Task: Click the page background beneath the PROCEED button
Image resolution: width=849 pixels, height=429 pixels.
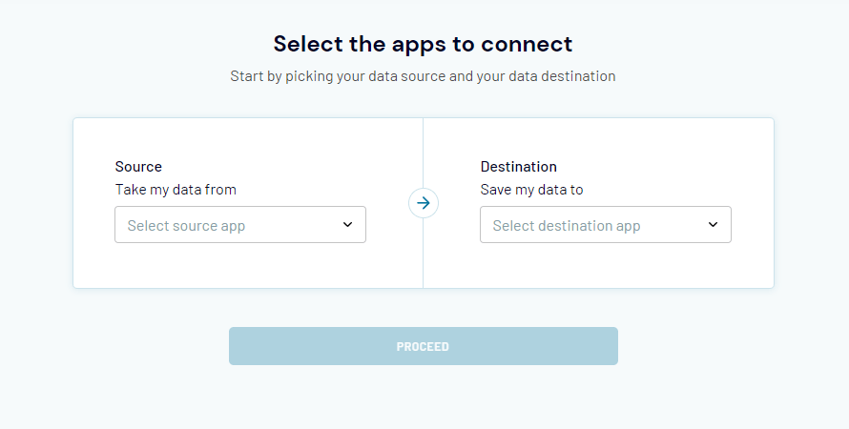Action: (x=424, y=398)
